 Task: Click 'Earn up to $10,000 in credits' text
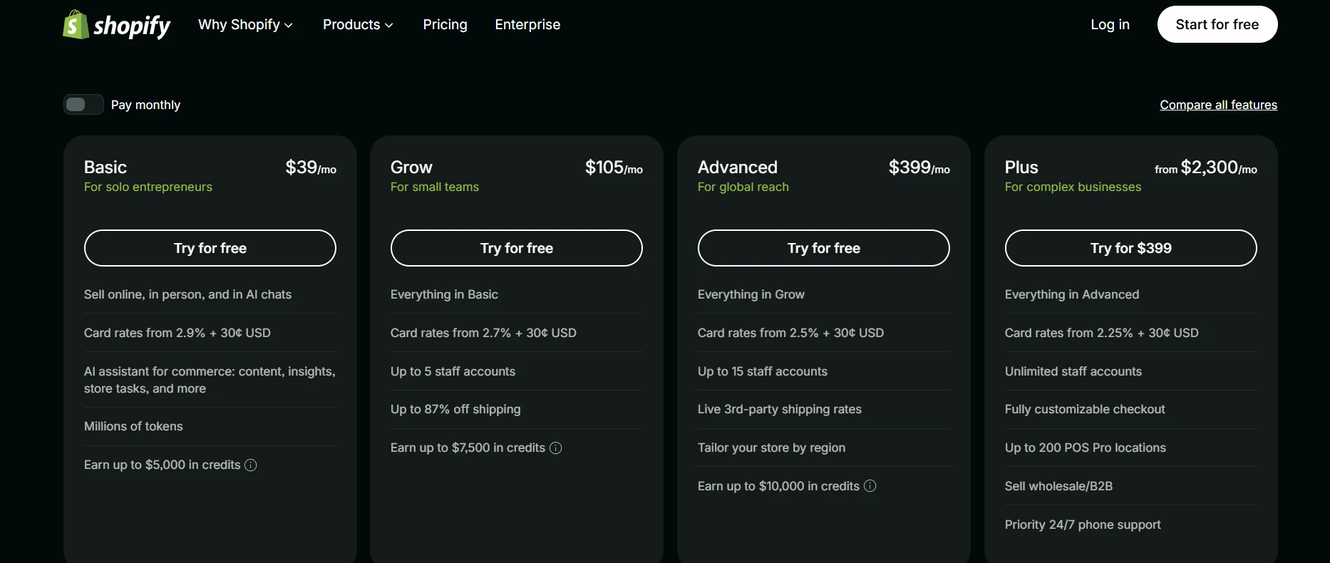point(778,486)
